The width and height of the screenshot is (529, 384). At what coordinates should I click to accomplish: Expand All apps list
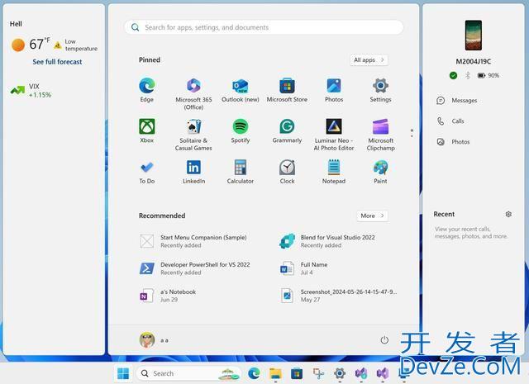(x=369, y=60)
